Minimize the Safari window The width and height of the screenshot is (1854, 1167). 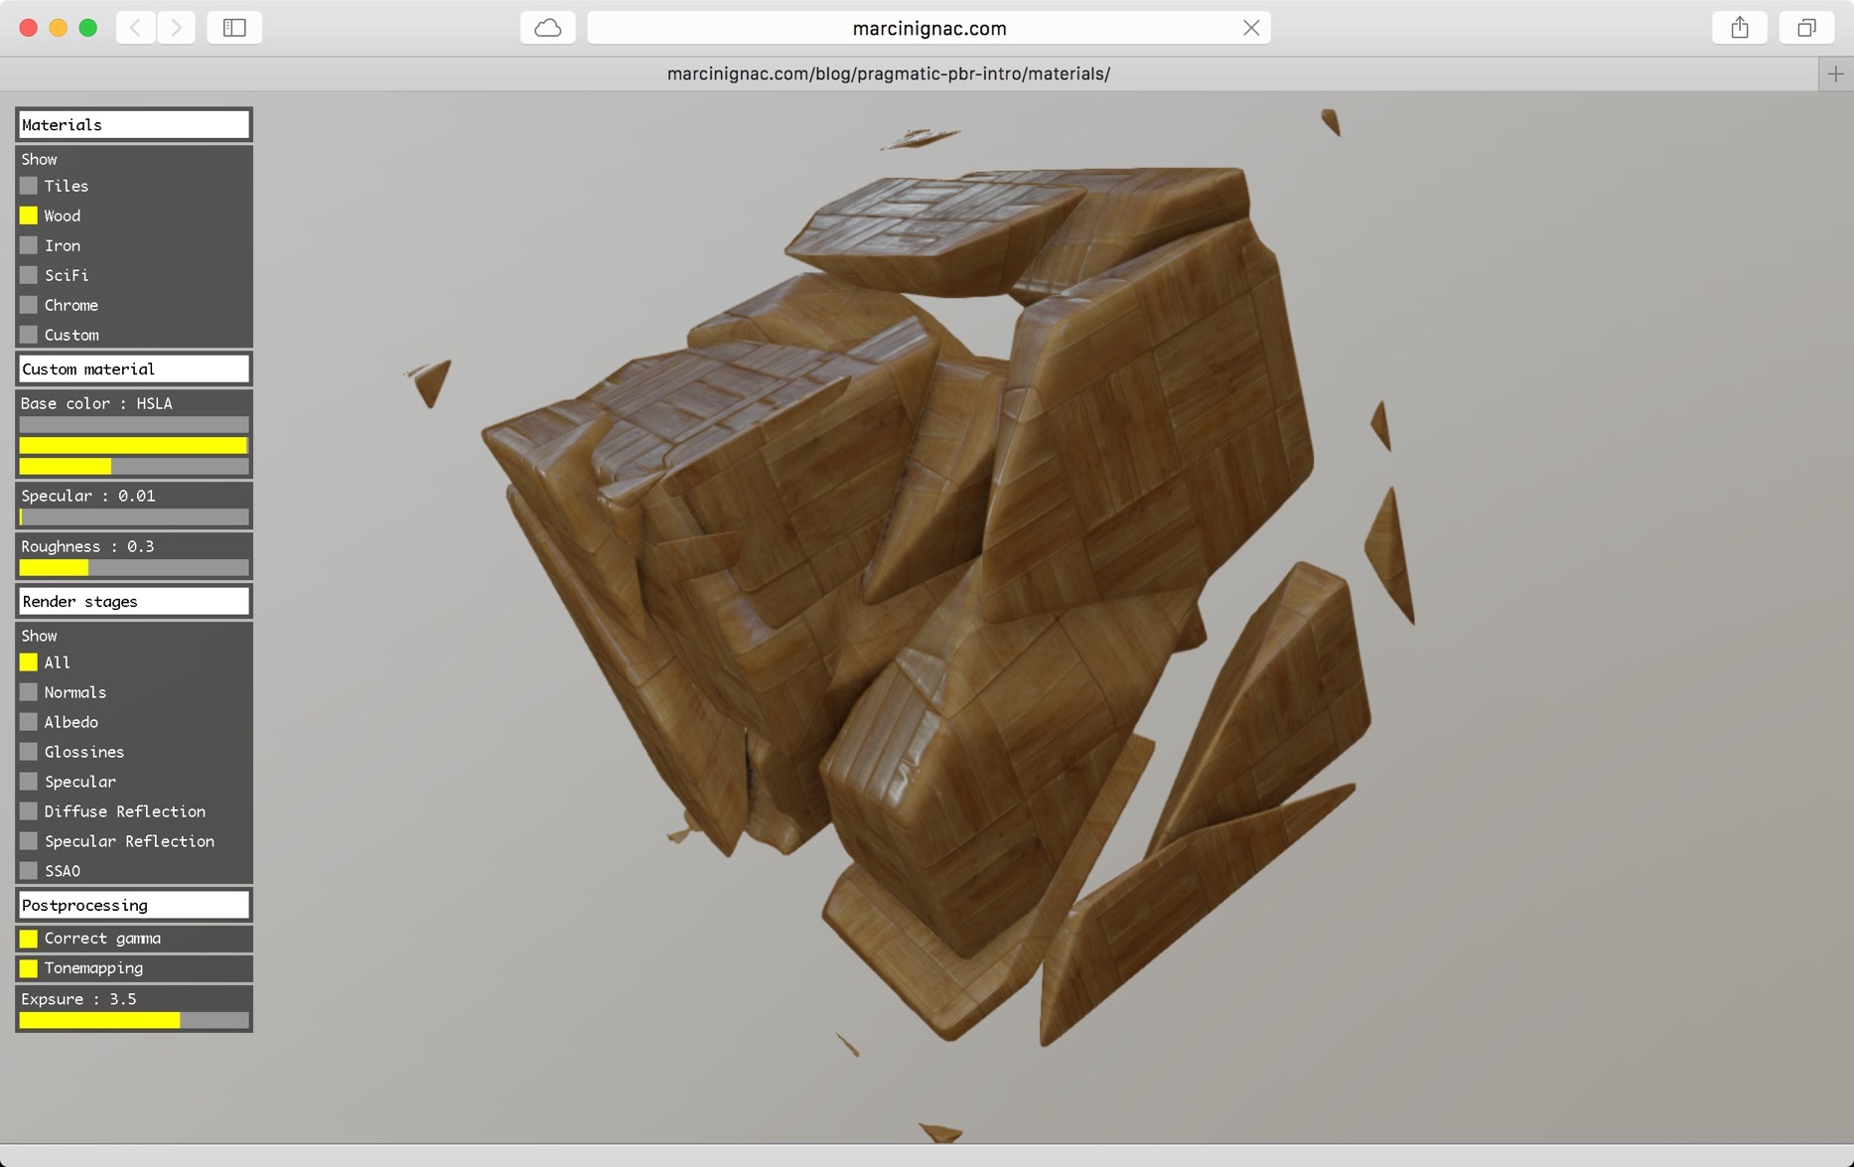click(59, 28)
